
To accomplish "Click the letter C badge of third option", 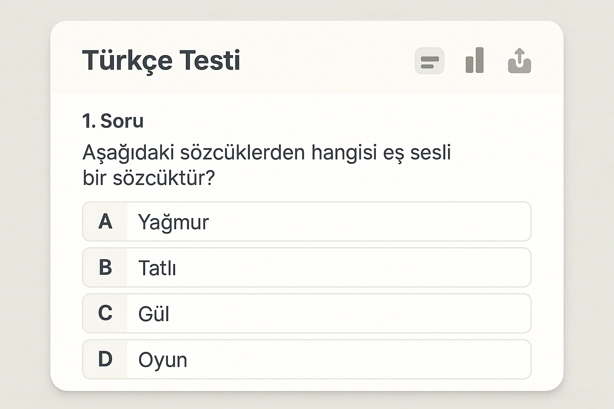I will coord(105,314).
